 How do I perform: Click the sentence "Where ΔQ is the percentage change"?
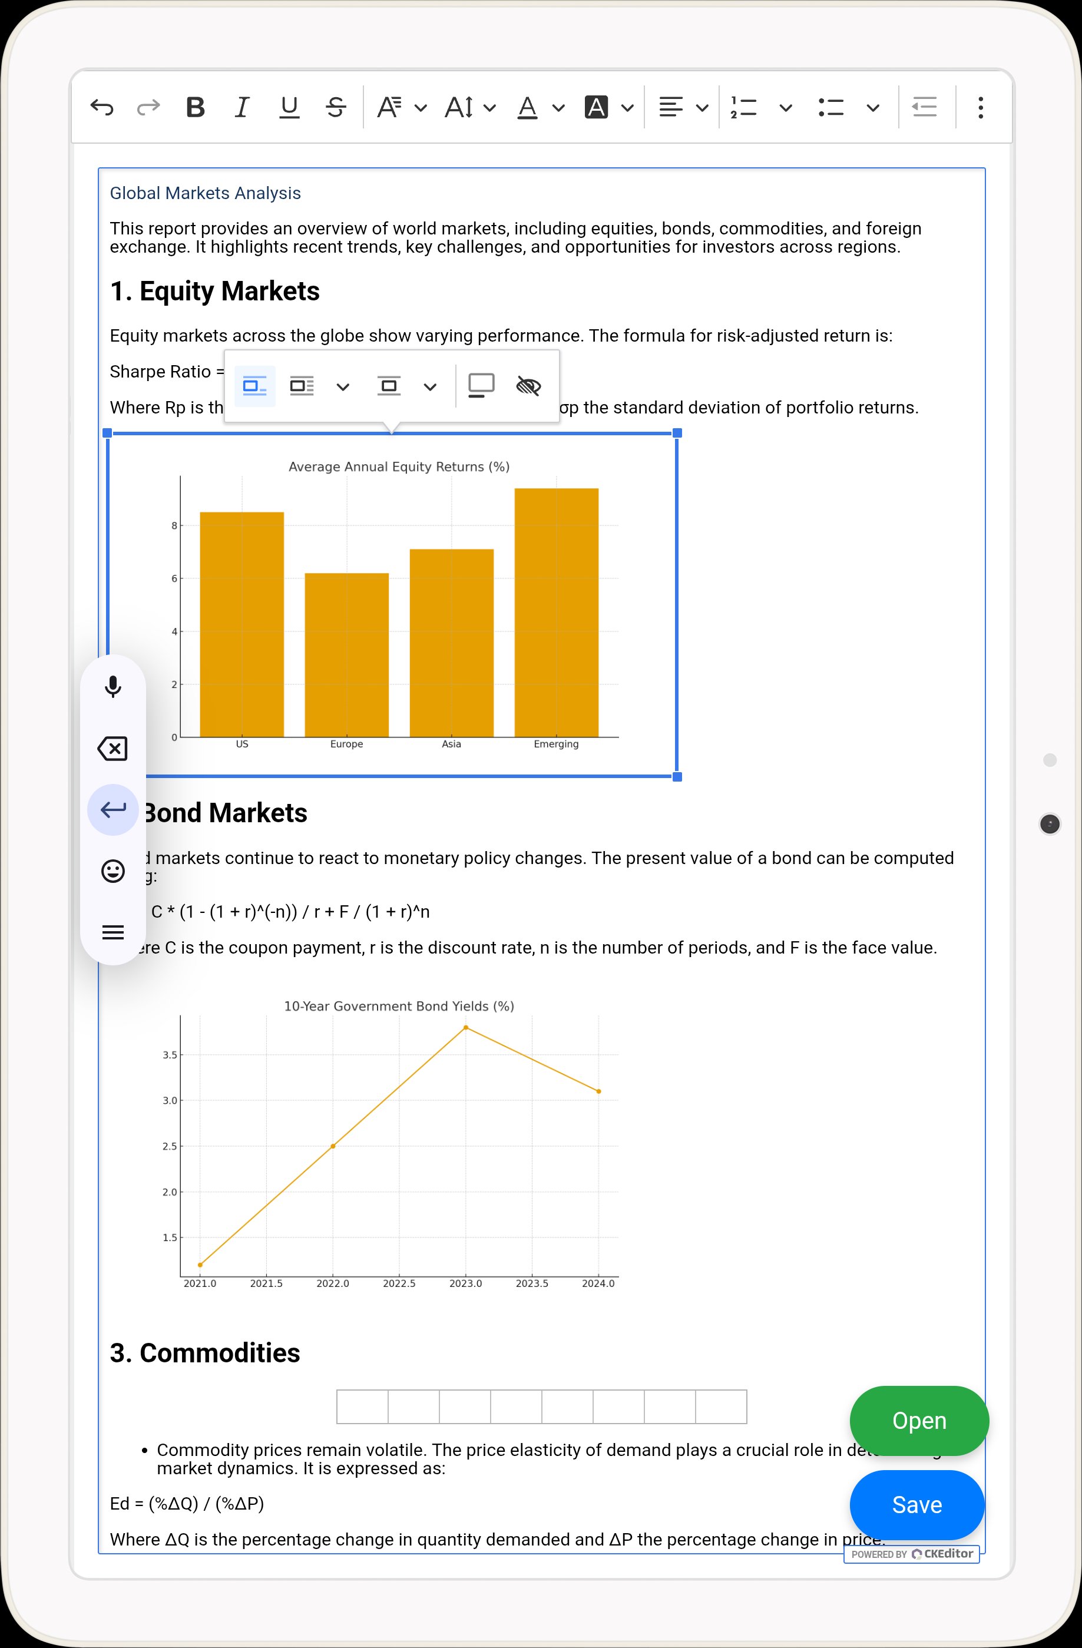[x=498, y=1539]
